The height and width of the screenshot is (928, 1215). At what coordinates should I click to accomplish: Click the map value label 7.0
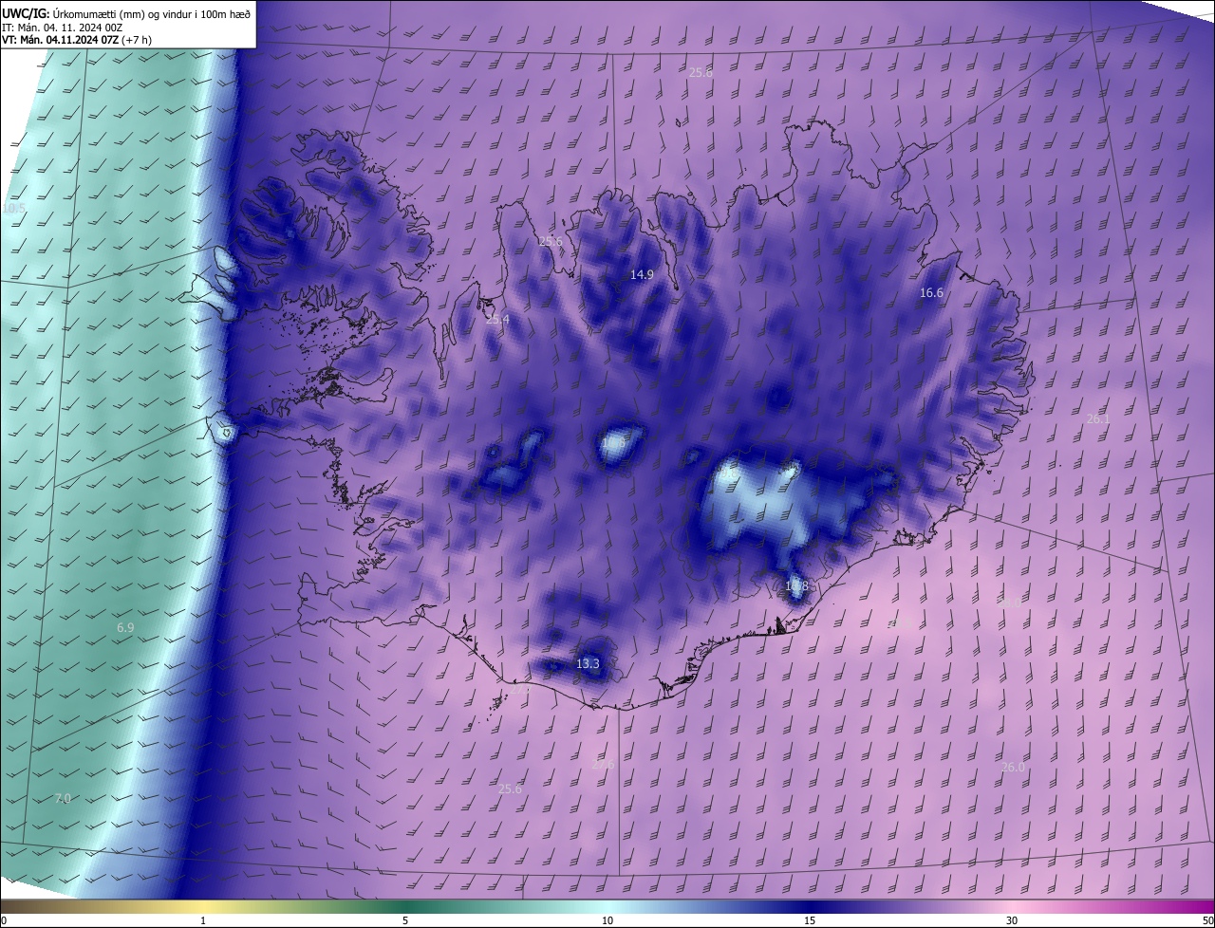click(x=63, y=799)
